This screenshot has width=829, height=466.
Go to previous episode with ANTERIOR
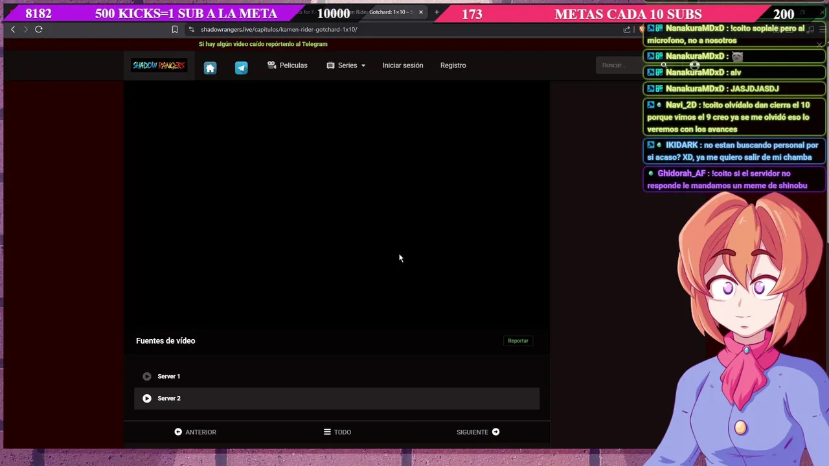point(195,432)
